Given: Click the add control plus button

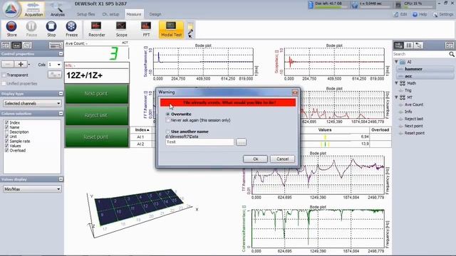Looking at the screenshot, I should [x=21, y=64].
